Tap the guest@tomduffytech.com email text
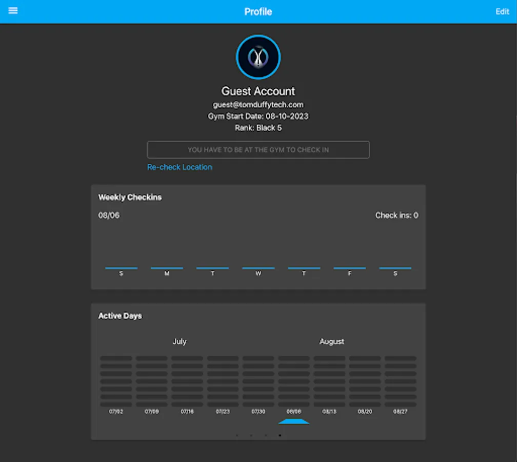This screenshot has width=517, height=462. [258, 104]
